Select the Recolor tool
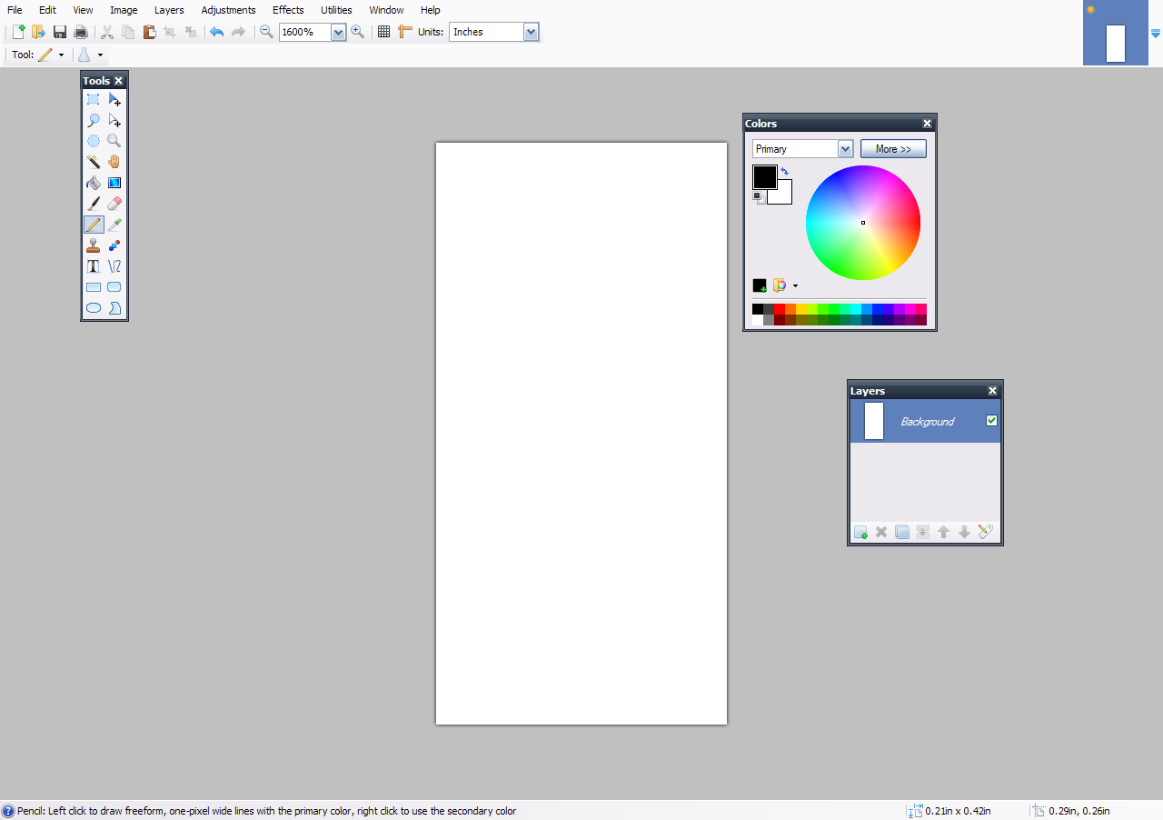1163x820 pixels. (x=114, y=245)
